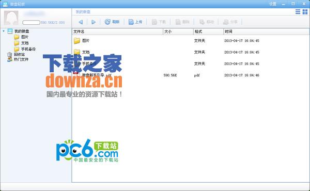Open 设置 in the title bar
The image size is (310, 191).
(273, 4)
